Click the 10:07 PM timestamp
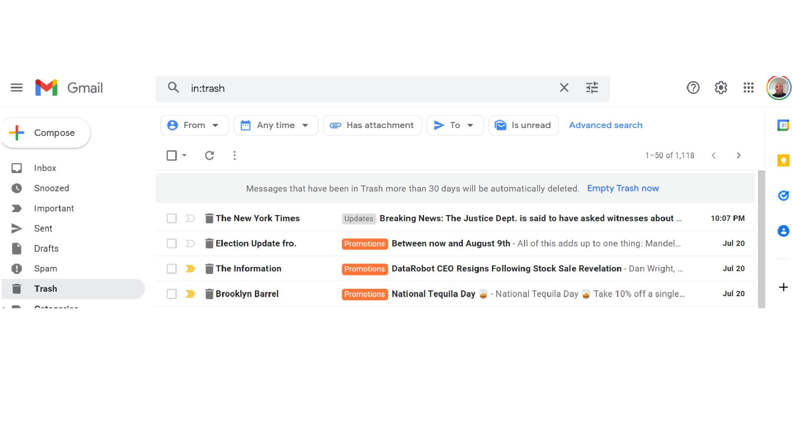Viewport: 792px width, 445px height. click(x=728, y=219)
